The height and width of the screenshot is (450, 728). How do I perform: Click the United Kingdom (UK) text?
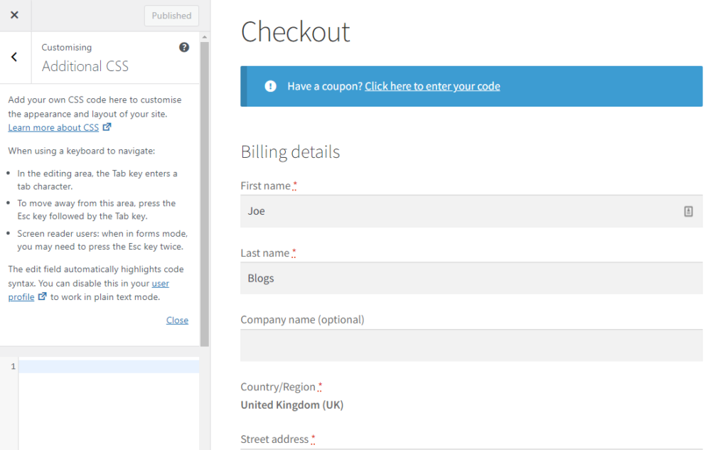292,405
